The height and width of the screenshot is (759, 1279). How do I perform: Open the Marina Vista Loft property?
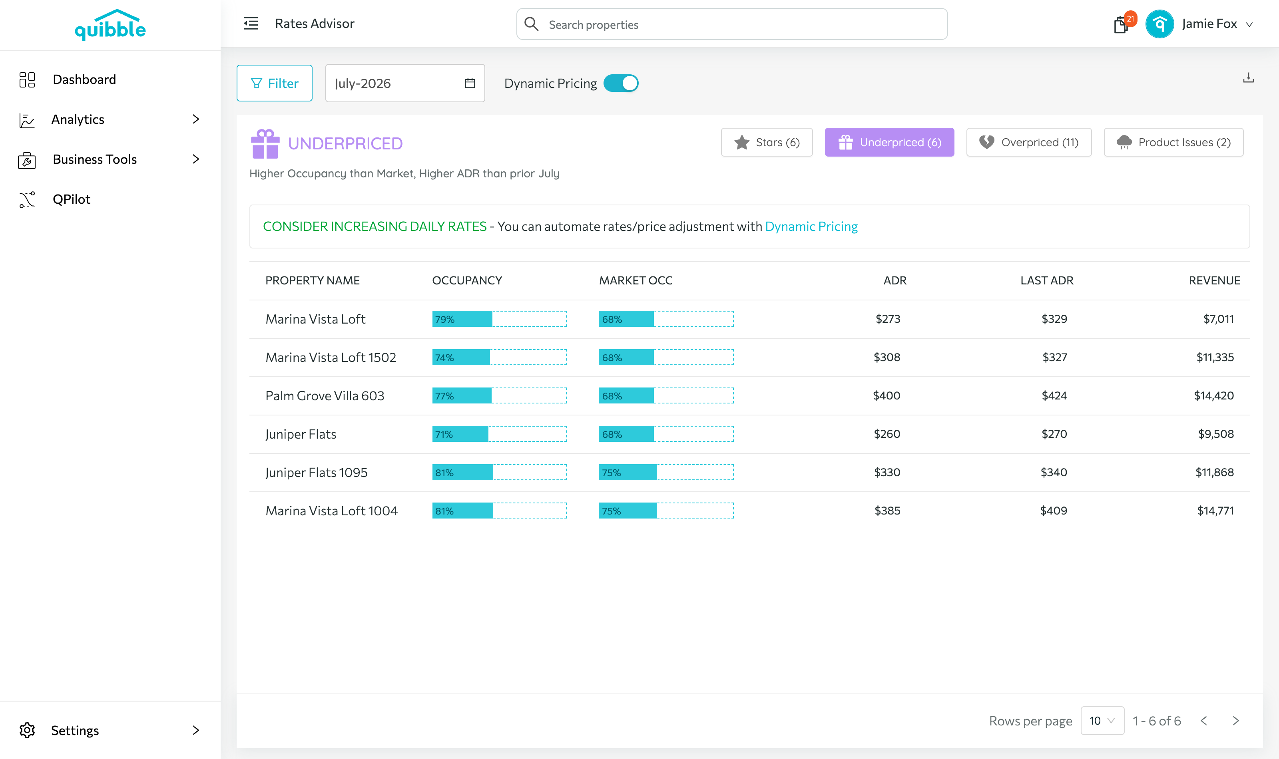click(315, 319)
